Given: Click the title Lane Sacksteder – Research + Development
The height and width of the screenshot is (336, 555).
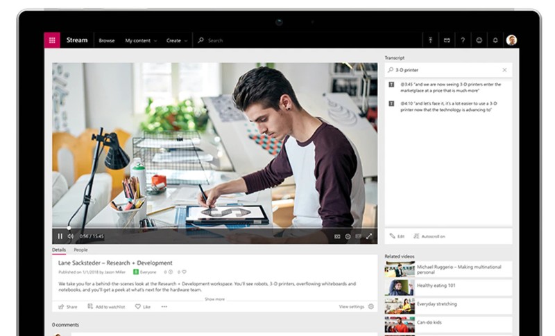Looking at the screenshot, I should [x=115, y=263].
